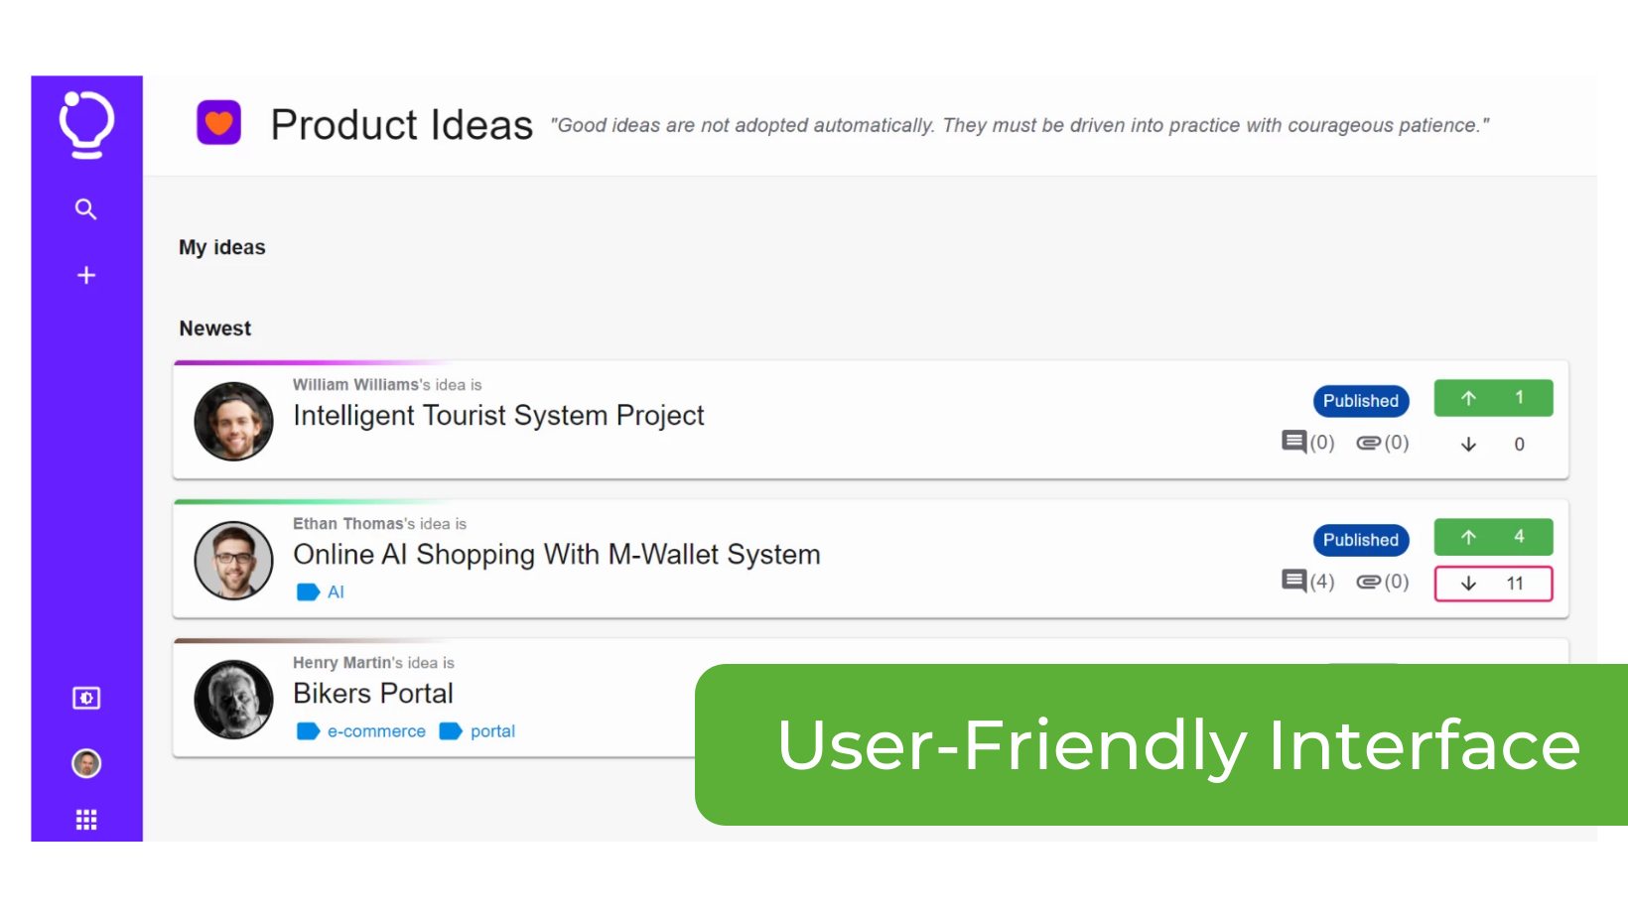Open attachments on Intelligent Tourist System idea
Screen dimensions: 1628x917
[1382, 443]
